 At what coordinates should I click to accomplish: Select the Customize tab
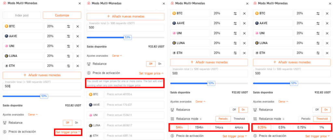pyautogui.click(x=62, y=15)
